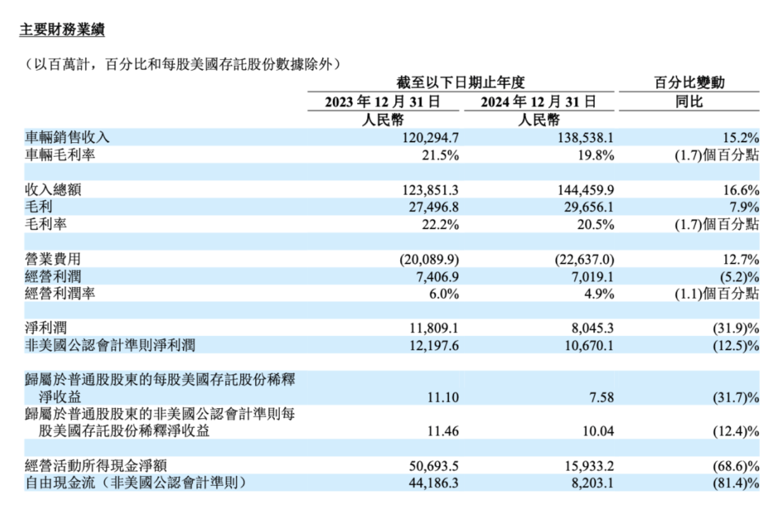Click the header 截至以下日期止年度

click(x=461, y=82)
